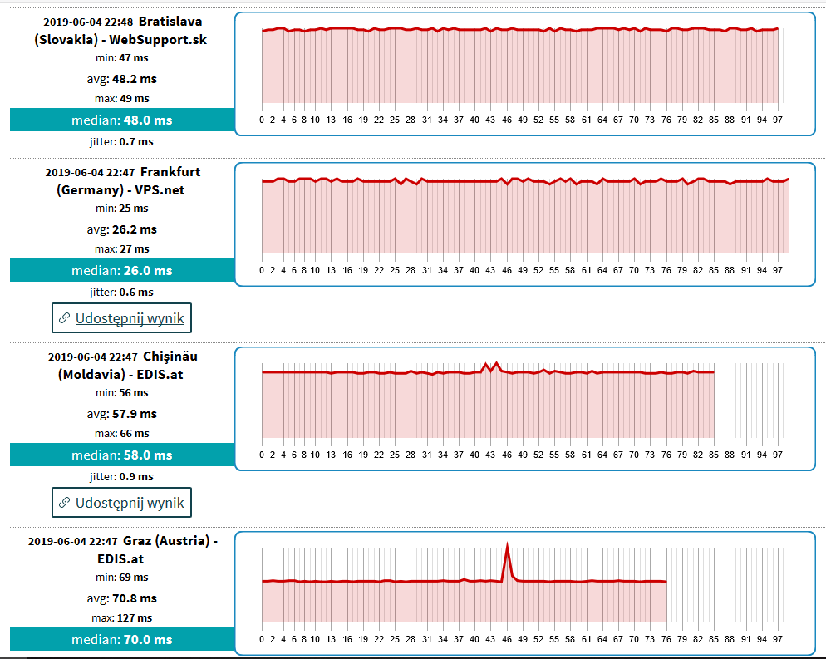Click the chain-link icon in Frankfurt's share button
The height and width of the screenshot is (659, 826).
65,318
